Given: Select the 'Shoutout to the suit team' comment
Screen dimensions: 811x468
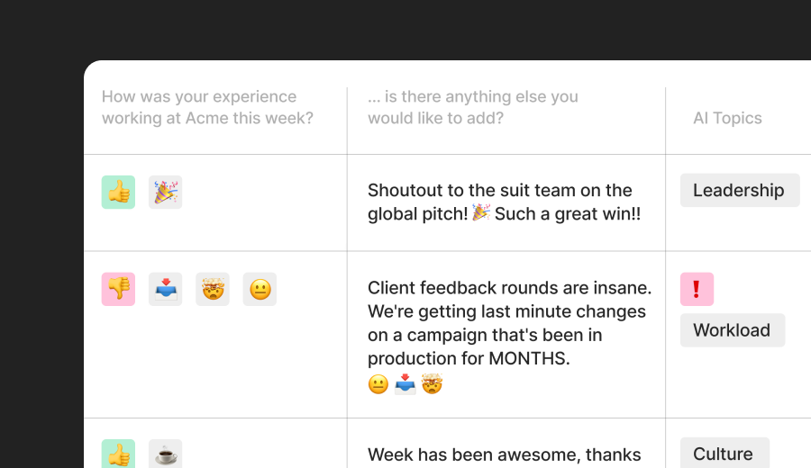Looking at the screenshot, I should [505, 202].
